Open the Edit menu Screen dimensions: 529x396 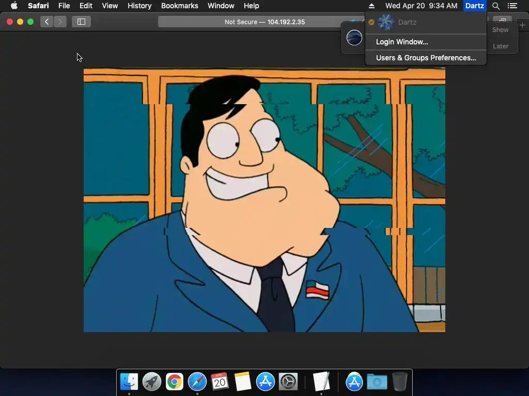(86, 6)
